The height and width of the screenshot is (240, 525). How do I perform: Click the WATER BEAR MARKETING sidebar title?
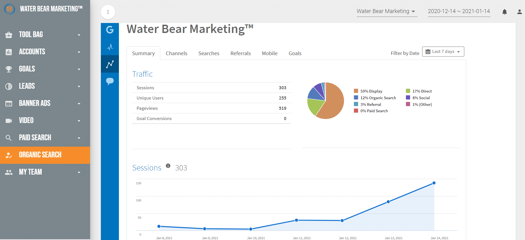pyautogui.click(x=51, y=9)
